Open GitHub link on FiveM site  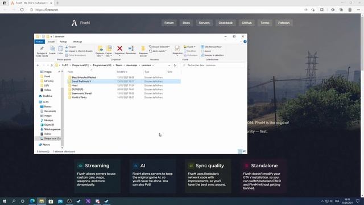click(246, 23)
